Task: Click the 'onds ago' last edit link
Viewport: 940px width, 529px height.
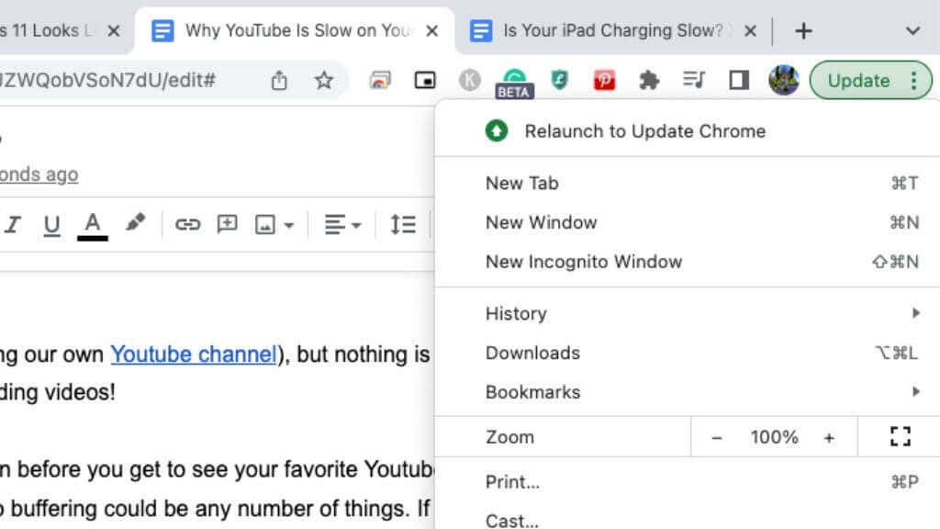Action: point(39,174)
